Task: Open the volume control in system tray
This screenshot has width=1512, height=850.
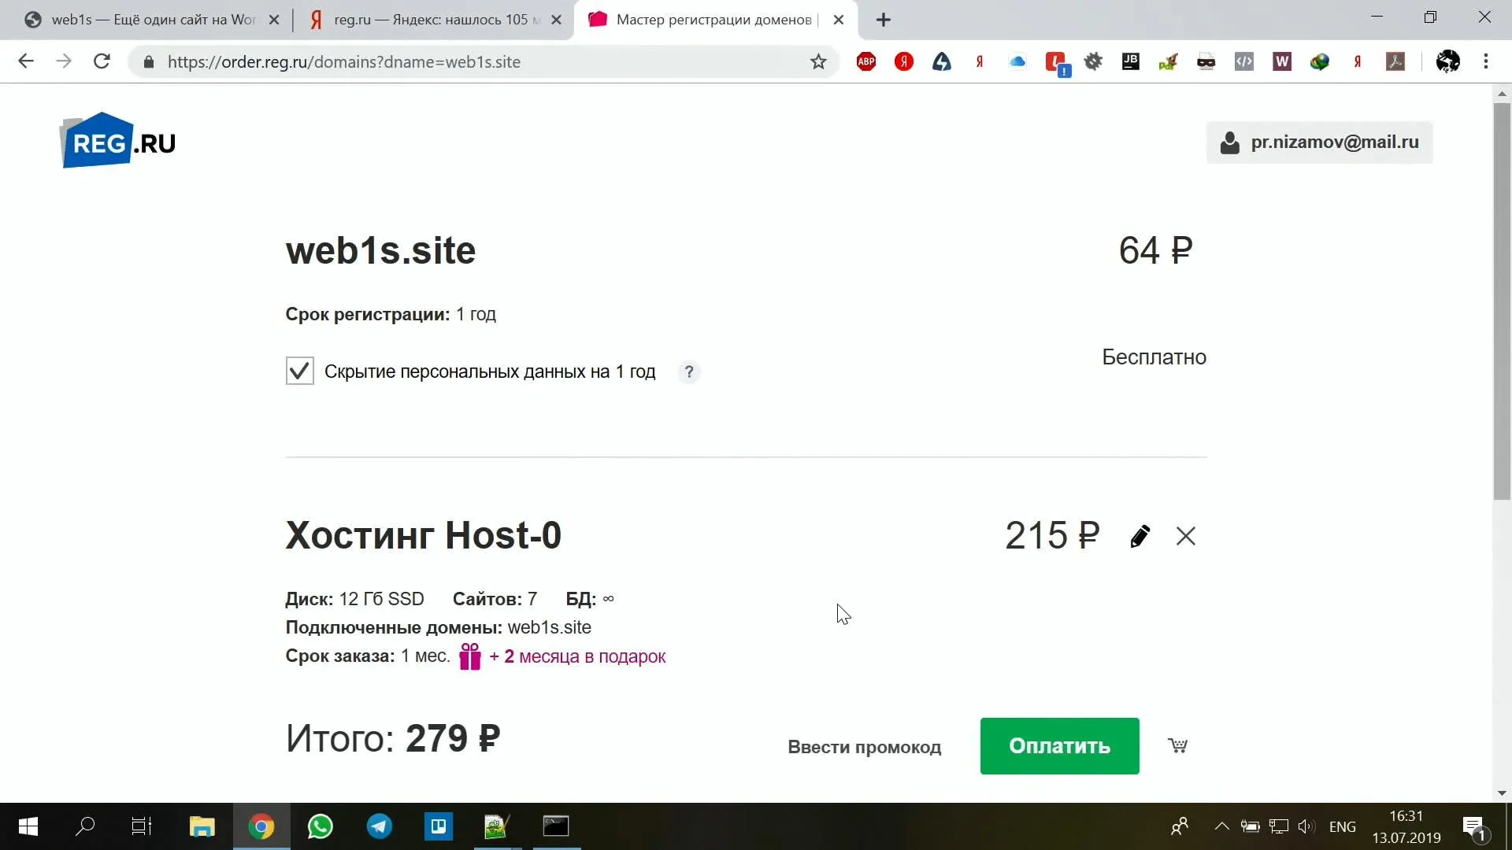Action: pyautogui.click(x=1306, y=826)
